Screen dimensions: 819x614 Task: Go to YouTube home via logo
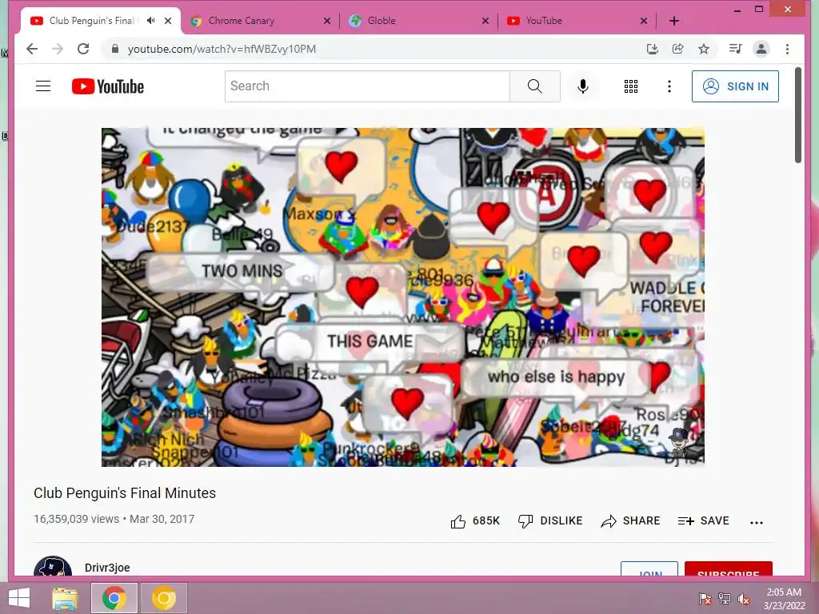[x=108, y=86]
